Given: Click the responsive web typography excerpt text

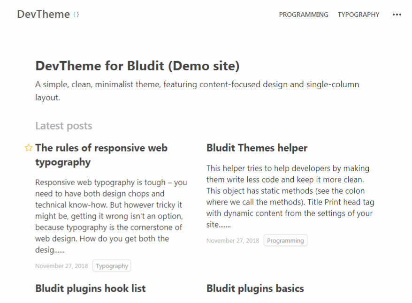Looking at the screenshot, I should click(x=111, y=216).
